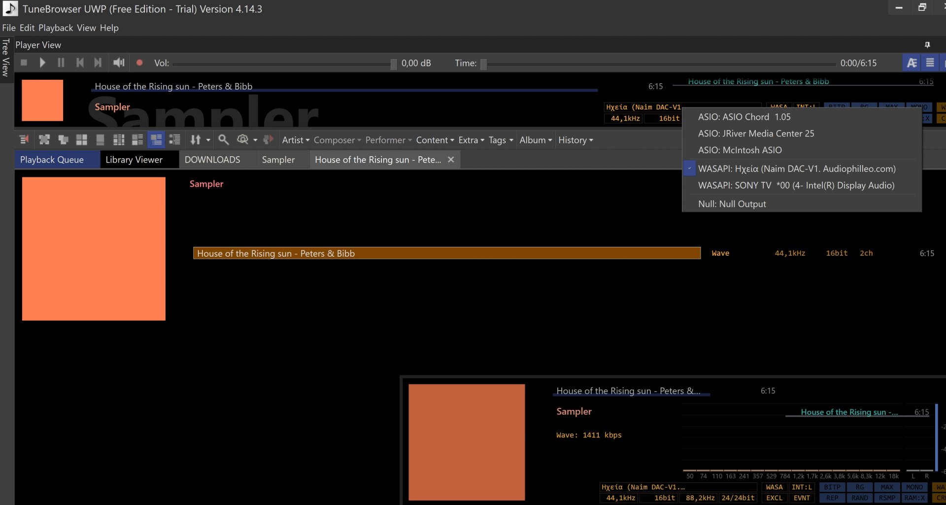
Task: Select the highlighted album list view icon
Action: click(156, 140)
